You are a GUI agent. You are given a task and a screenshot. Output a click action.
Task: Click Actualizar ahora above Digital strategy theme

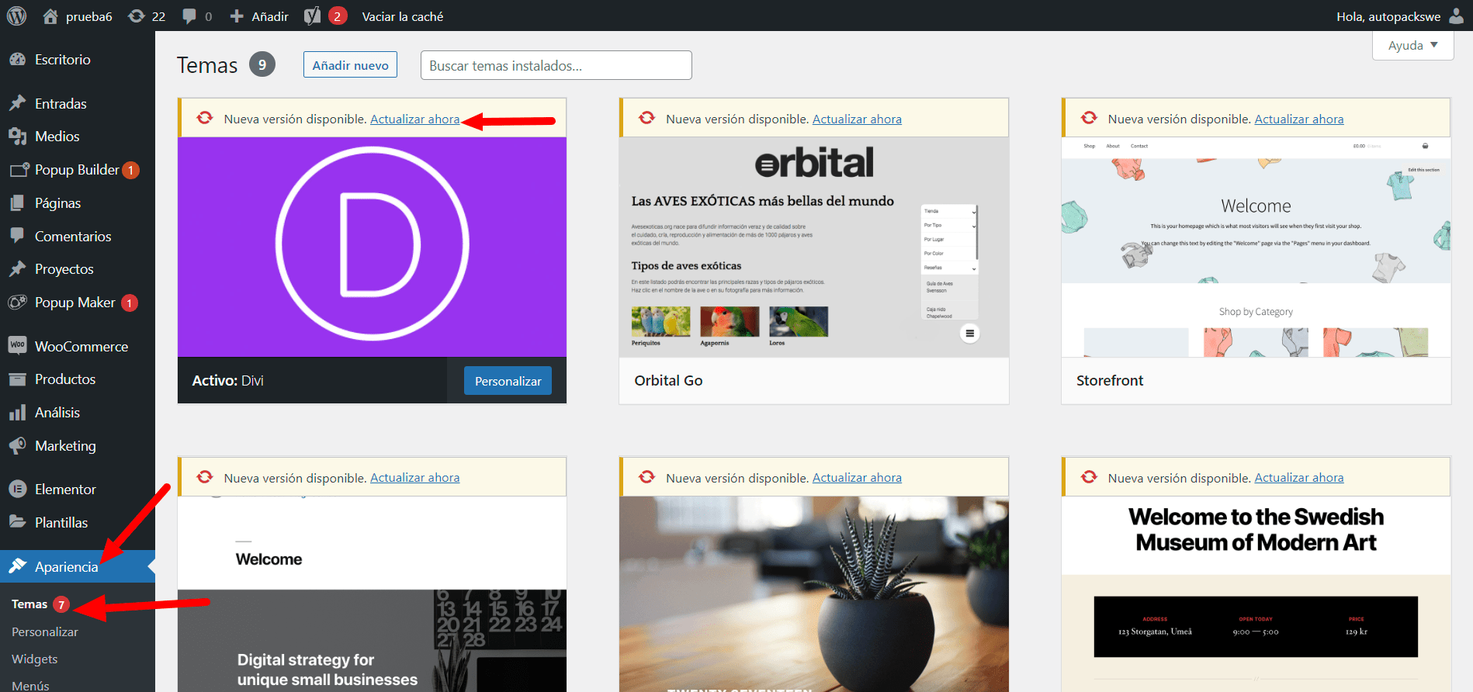pos(414,478)
